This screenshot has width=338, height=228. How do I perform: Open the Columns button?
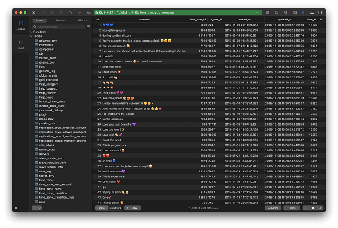click(274, 208)
